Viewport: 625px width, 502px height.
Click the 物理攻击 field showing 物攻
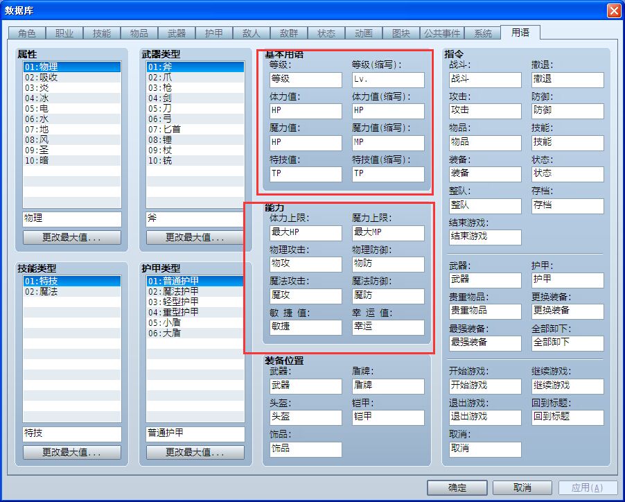pos(306,264)
